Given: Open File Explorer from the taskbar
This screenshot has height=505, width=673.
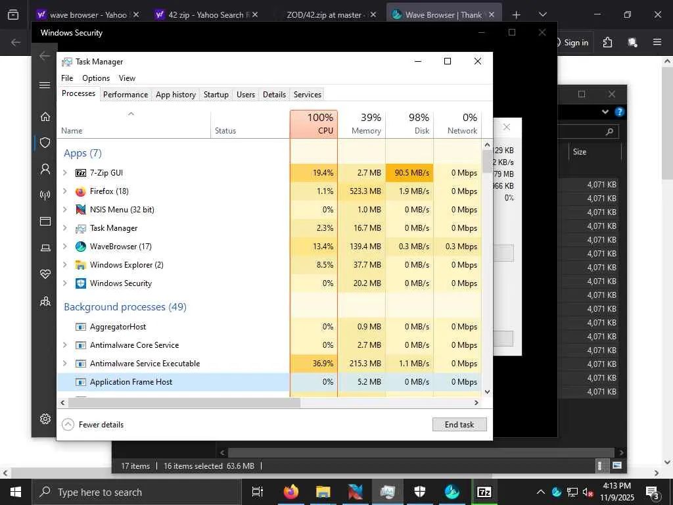Looking at the screenshot, I should pyautogui.click(x=323, y=492).
